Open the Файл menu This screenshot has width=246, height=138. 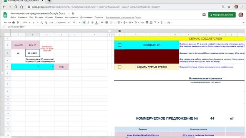click(x=13, y=17)
